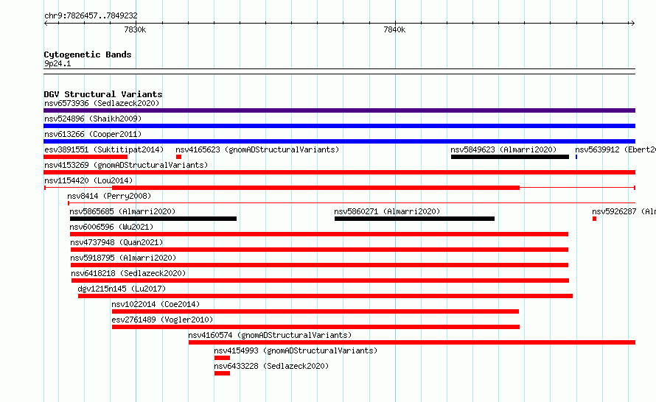Image resolution: width=656 pixels, height=402 pixels.
Task: Open nsv4737948 (Quan2021) label
Action: point(116,242)
